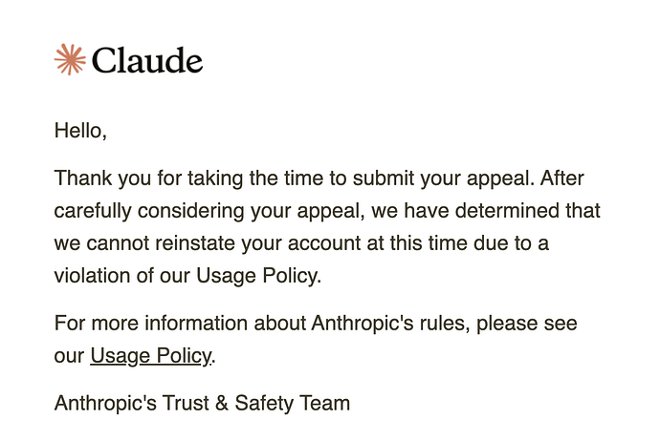This screenshot has width=660, height=441.
Task: Click the line starting "Thank you for taking"
Action: (319, 178)
